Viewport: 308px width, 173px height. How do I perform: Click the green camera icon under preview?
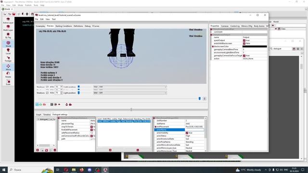[40, 105]
